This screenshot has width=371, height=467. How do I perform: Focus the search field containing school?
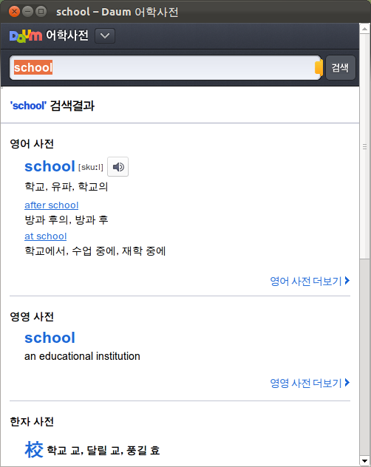point(165,67)
